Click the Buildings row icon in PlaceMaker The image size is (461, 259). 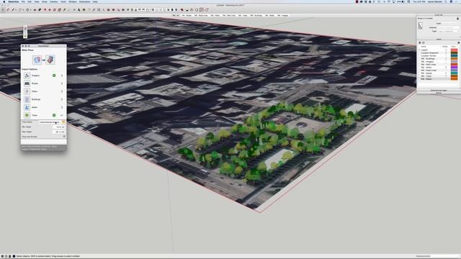click(x=27, y=99)
